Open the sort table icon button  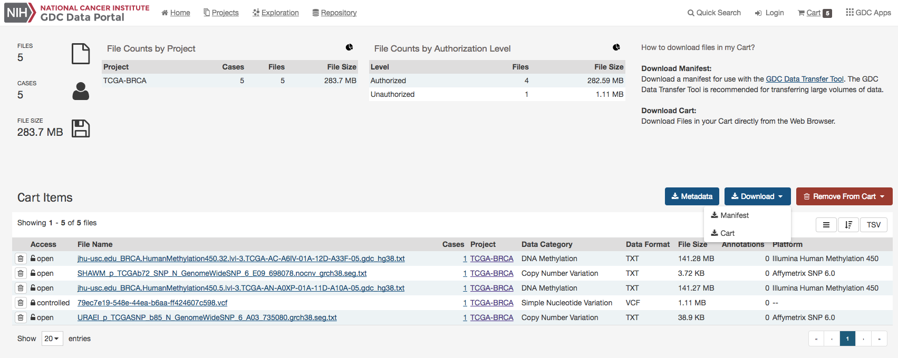[848, 225]
